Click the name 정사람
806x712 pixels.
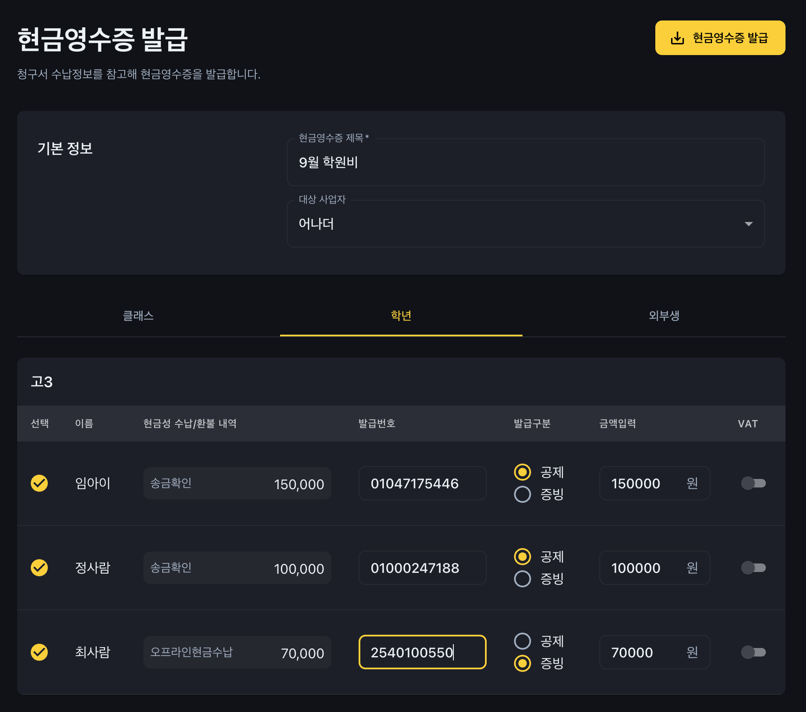tap(93, 568)
